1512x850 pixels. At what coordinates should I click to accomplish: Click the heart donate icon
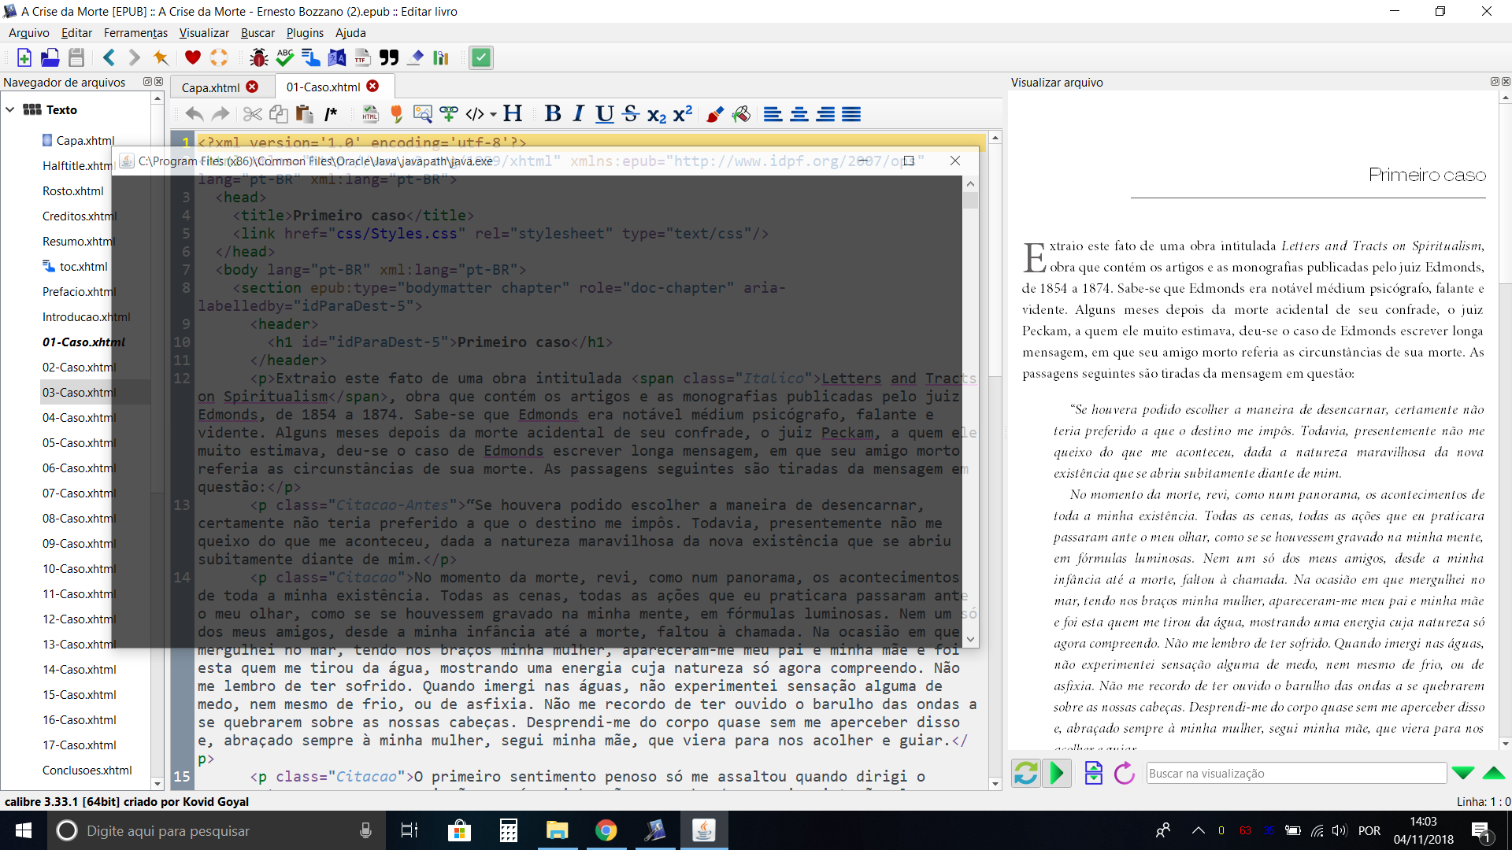[x=192, y=57]
